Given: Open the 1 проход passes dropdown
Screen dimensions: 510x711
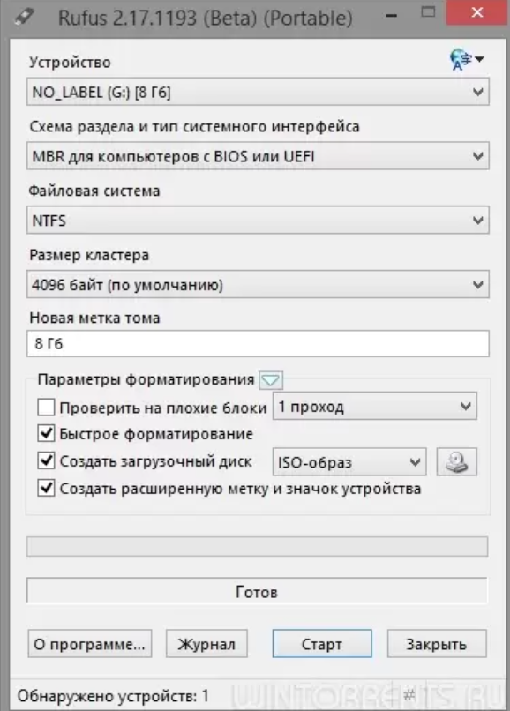Looking at the screenshot, I should click(x=375, y=407).
